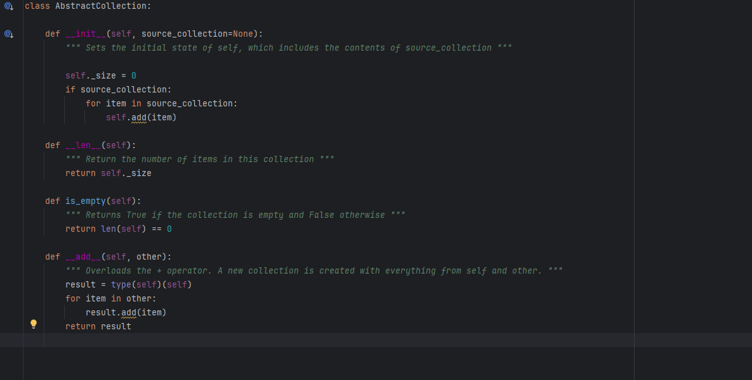The image size is (752, 380).
Task: Click the return self._size statement
Action: 108,173
